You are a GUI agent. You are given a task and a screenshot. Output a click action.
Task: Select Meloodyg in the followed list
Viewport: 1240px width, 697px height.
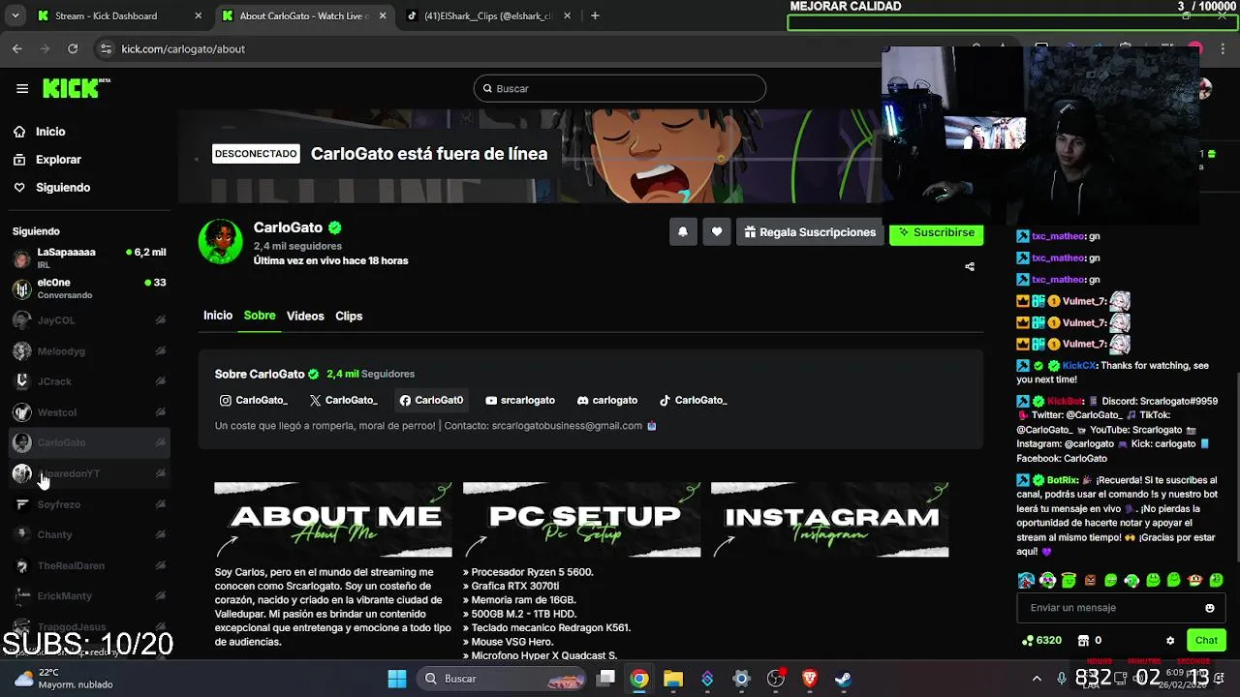click(x=89, y=351)
